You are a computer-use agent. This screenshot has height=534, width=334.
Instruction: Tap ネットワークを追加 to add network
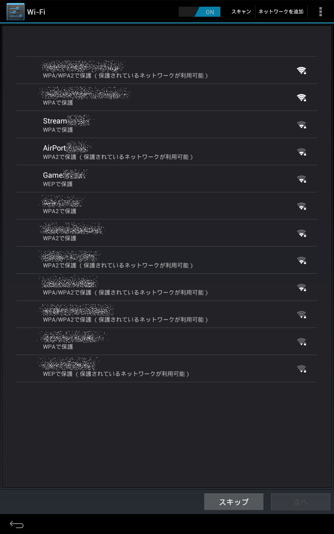click(x=281, y=12)
